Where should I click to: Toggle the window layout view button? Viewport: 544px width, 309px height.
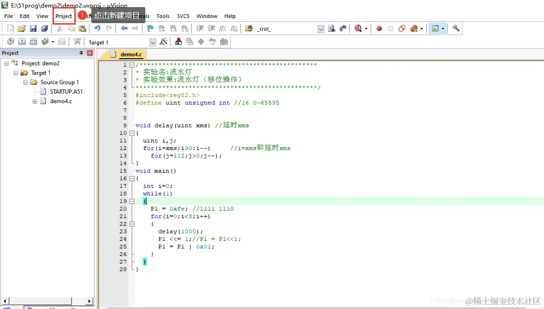(x=435, y=28)
